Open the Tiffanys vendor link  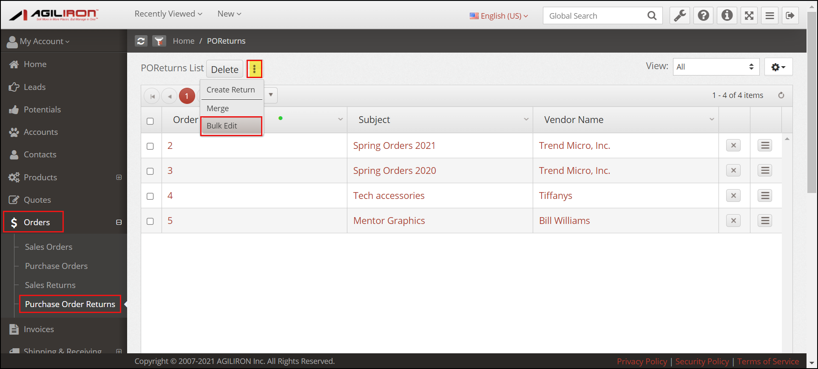click(x=555, y=196)
